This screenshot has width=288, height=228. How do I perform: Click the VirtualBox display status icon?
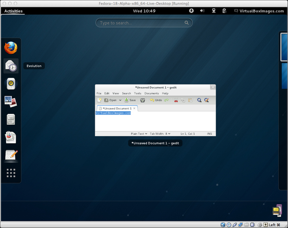(252, 225)
